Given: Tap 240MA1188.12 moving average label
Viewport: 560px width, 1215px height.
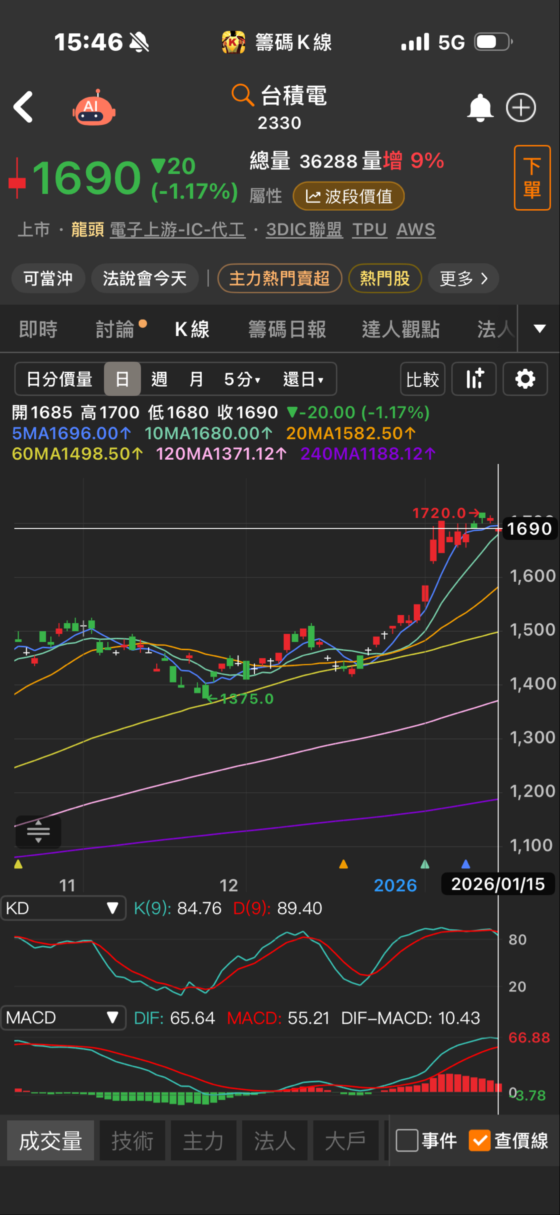Looking at the screenshot, I should (x=368, y=454).
